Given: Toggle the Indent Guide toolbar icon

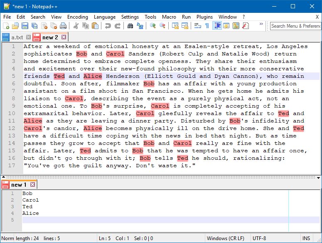Looking at the screenshot, I should pyautogui.click(x=217, y=26).
